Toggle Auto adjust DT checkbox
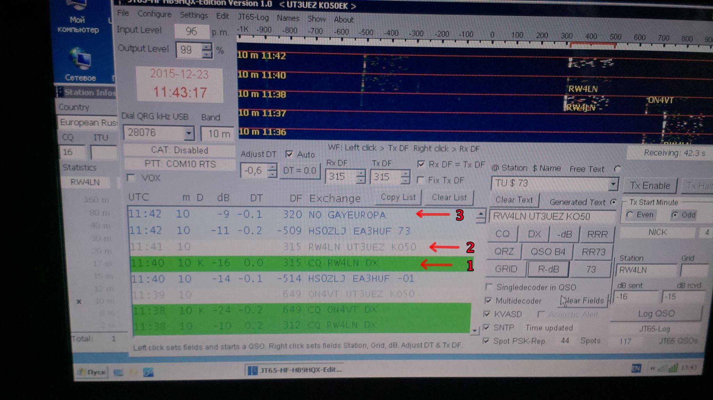713x400 pixels. 289,154
